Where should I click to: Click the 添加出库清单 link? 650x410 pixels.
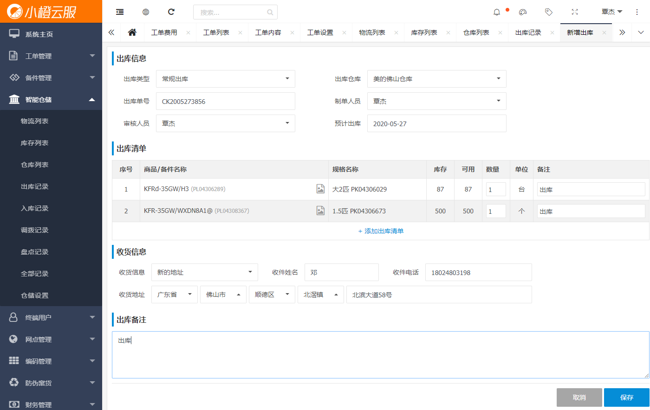[381, 231]
